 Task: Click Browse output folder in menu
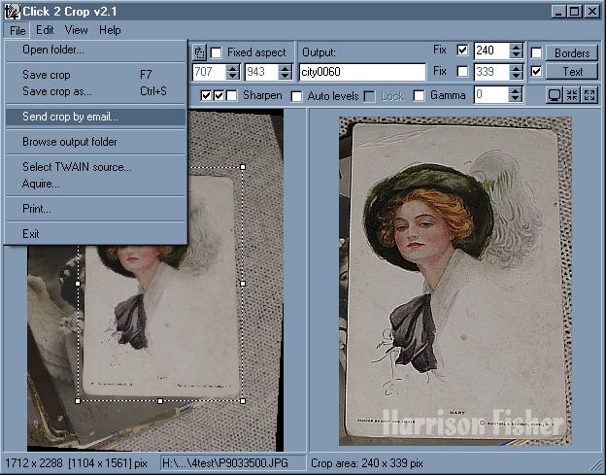tap(95, 142)
